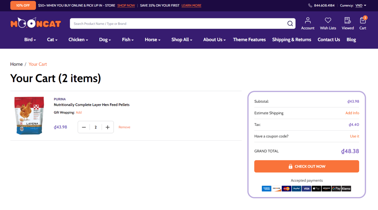Open the Account icon
The width and height of the screenshot is (378, 210).
tap(308, 23)
